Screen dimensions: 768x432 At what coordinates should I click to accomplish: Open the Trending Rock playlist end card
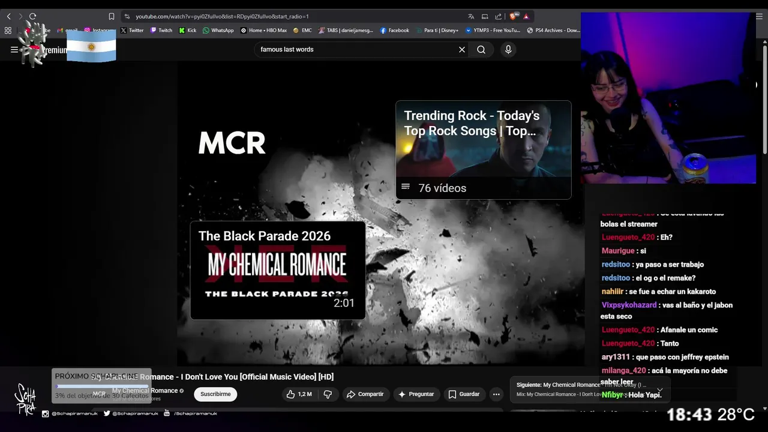click(x=484, y=149)
